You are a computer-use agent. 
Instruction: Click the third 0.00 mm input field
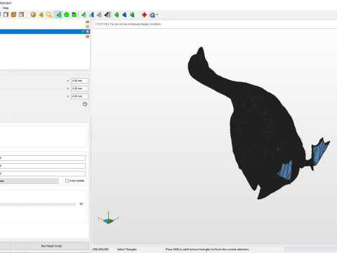click(79, 96)
